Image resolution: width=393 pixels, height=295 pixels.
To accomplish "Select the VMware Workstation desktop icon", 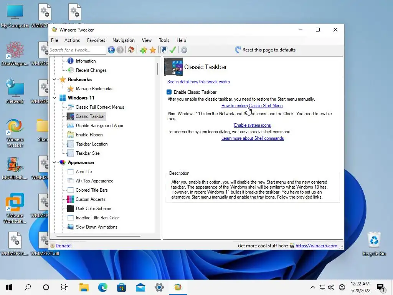I will click(x=15, y=208).
